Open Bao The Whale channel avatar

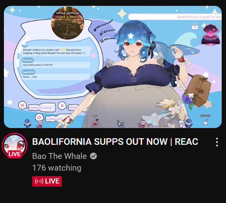pyautogui.click(x=14, y=145)
